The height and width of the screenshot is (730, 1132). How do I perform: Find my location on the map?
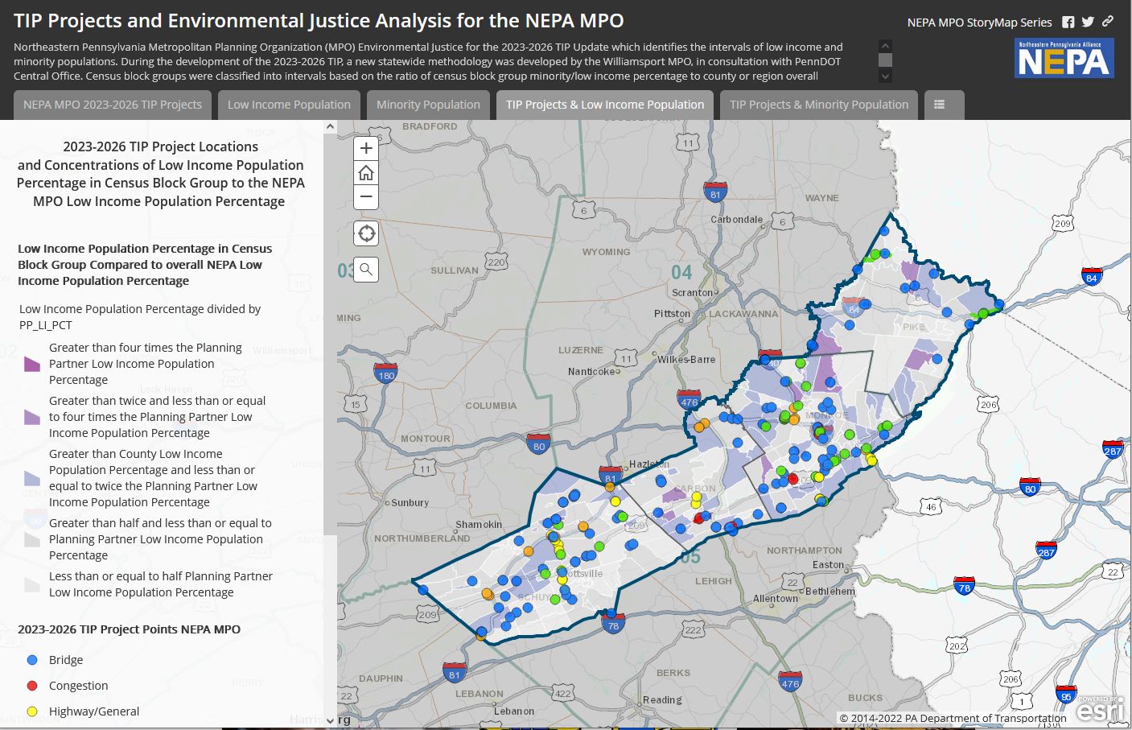[x=366, y=233]
